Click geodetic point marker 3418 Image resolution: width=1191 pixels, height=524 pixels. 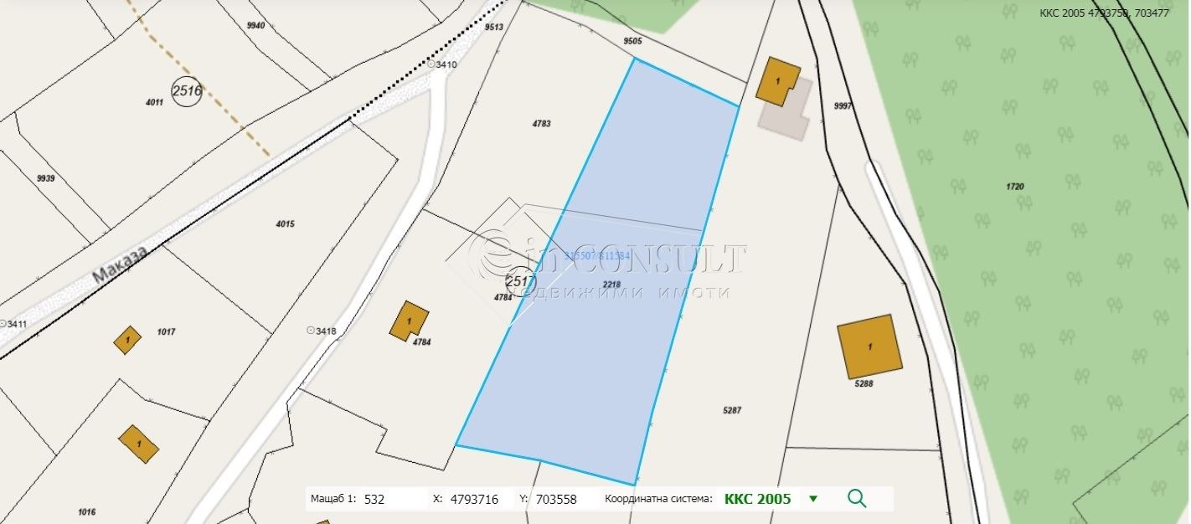click(311, 331)
